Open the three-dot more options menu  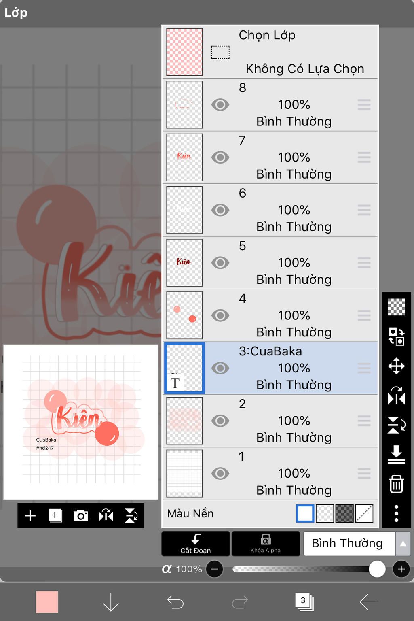tap(396, 513)
